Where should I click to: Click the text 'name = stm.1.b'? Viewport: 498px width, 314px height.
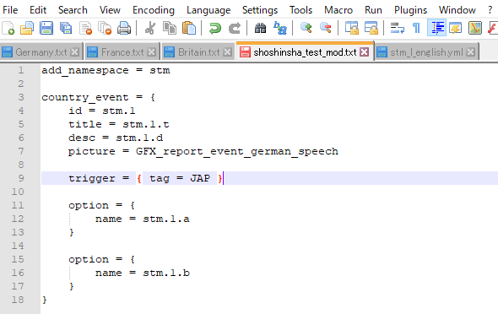tap(143, 273)
